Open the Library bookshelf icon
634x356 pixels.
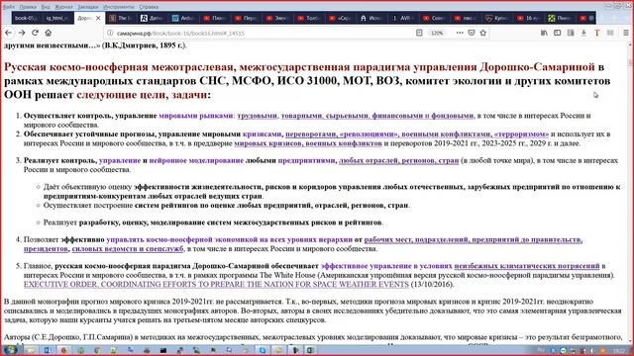coord(544,33)
